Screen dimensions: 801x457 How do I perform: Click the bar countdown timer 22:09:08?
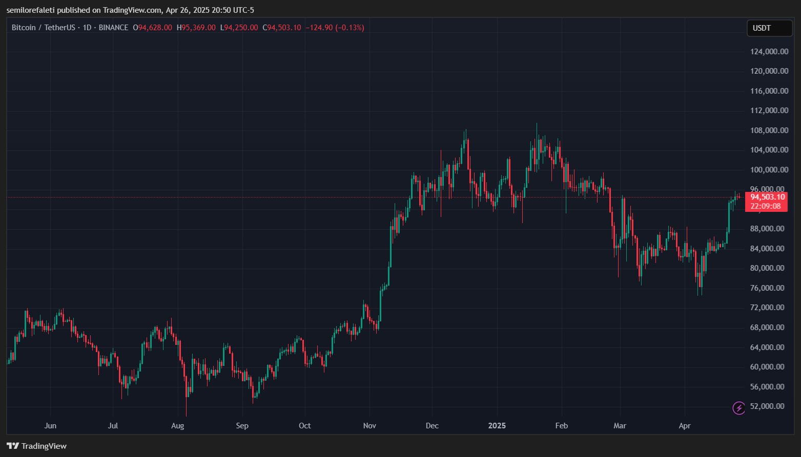coord(766,206)
